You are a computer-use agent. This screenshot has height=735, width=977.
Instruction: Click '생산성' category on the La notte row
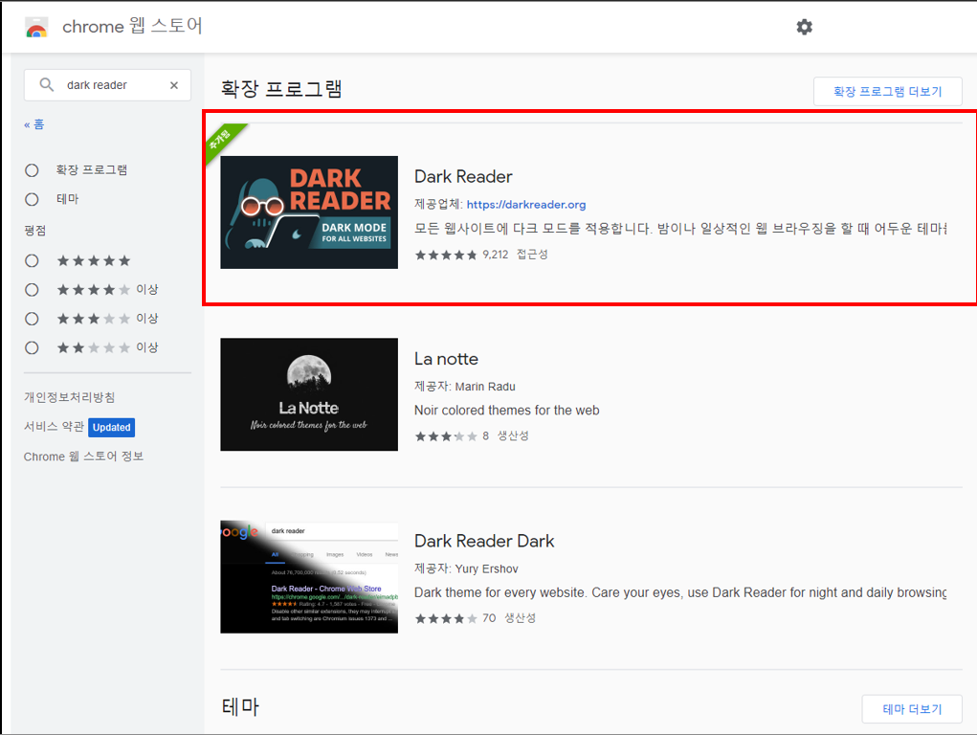513,435
